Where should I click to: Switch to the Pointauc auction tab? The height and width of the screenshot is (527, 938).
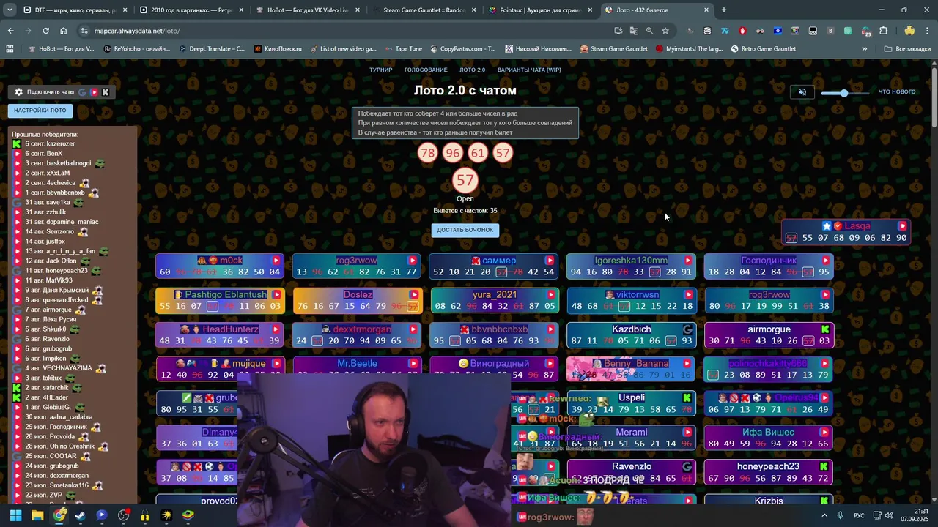(x=539, y=10)
